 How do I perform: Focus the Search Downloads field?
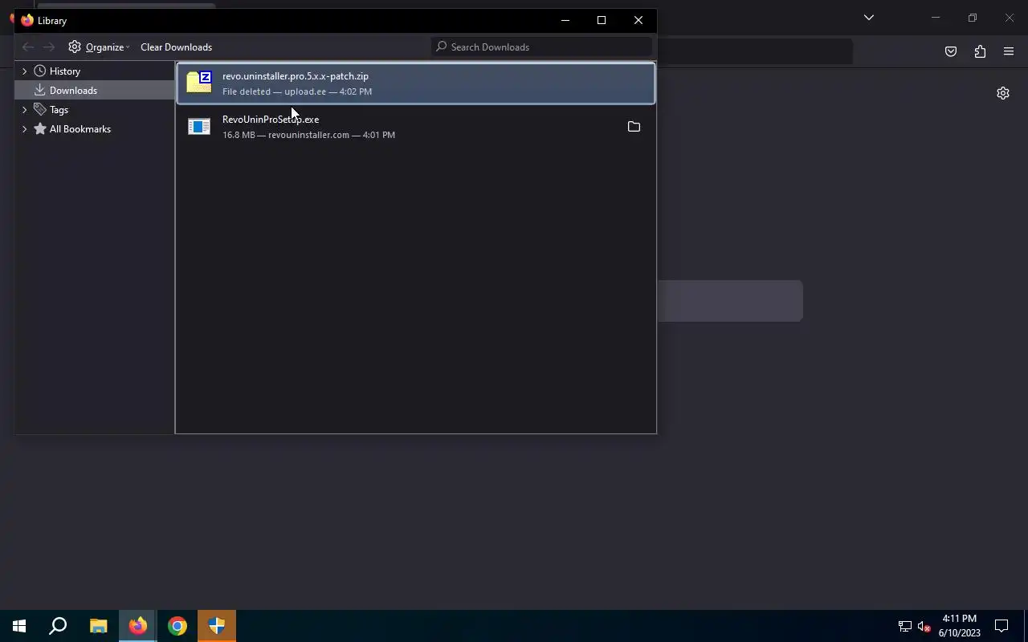point(542,47)
